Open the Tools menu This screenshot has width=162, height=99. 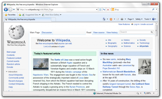[x=147, y=19]
